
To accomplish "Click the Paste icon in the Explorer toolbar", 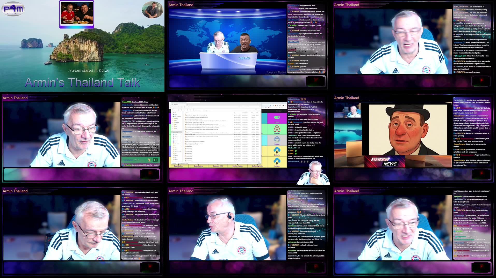I will click(185, 110).
